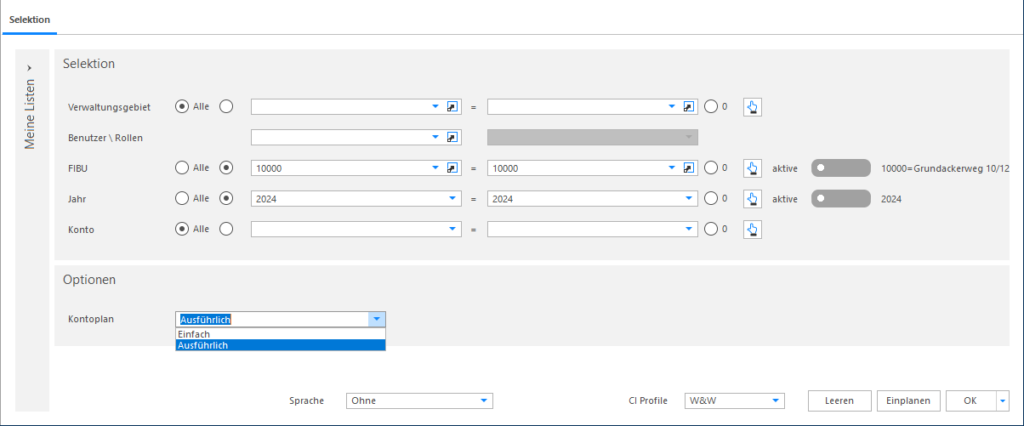Open lookup icon of second Verwaltungsgebiet field
Viewport: 1024px width, 426px height.
tap(690, 107)
